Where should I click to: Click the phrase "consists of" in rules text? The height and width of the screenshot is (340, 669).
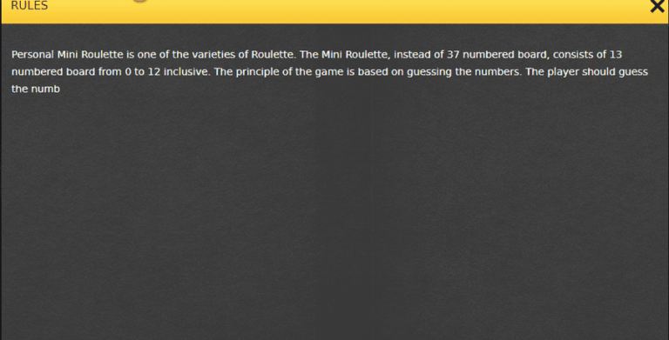tap(580, 55)
